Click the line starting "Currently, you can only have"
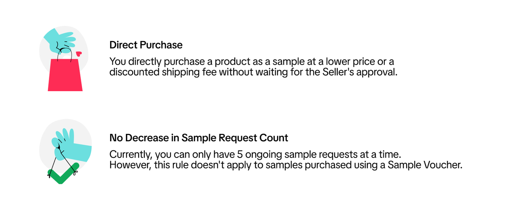This screenshot has height=210, width=505. [x=255, y=155]
